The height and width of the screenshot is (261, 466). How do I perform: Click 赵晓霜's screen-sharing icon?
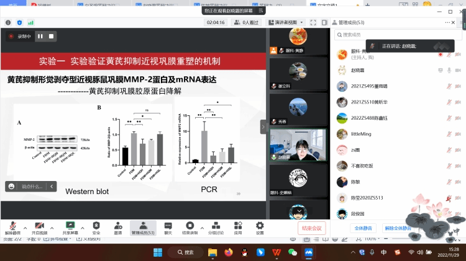click(x=441, y=70)
